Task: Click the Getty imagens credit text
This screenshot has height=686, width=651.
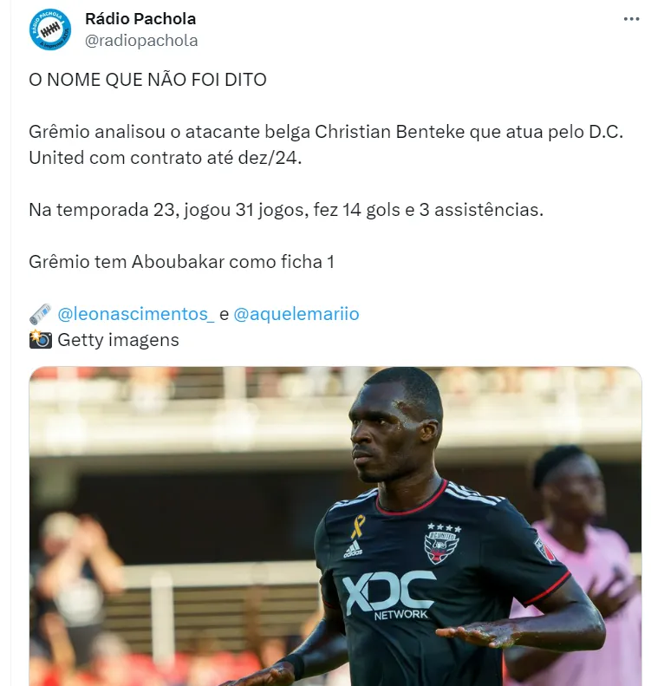Action: click(x=118, y=340)
